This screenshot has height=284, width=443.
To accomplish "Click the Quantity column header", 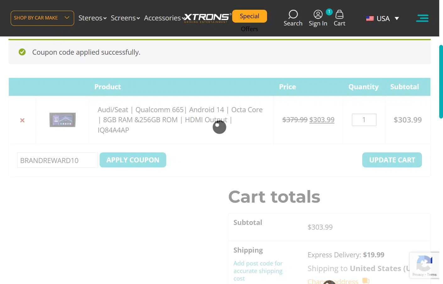I will pos(364,87).
